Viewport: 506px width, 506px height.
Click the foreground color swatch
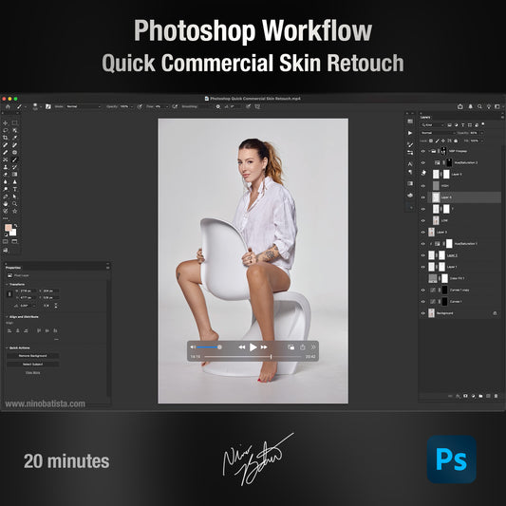8,228
